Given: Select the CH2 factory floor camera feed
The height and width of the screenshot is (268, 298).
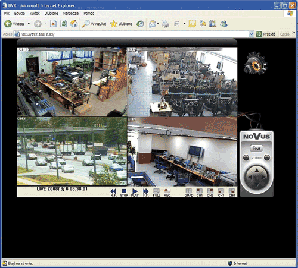Looking at the screenshot, I should pyautogui.click(x=182, y=82).
